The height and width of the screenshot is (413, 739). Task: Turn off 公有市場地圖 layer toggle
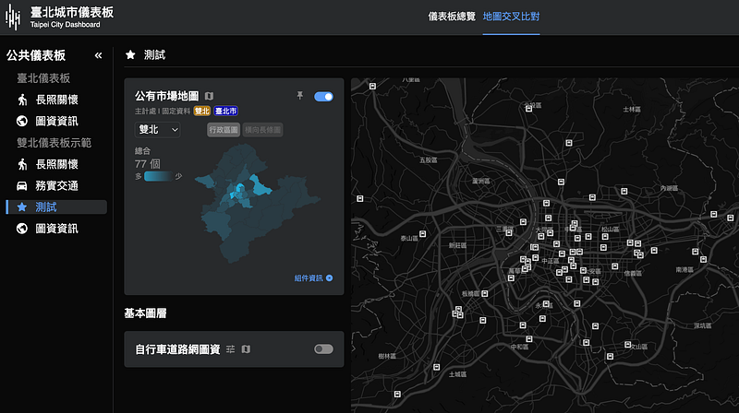click(324, 97)
